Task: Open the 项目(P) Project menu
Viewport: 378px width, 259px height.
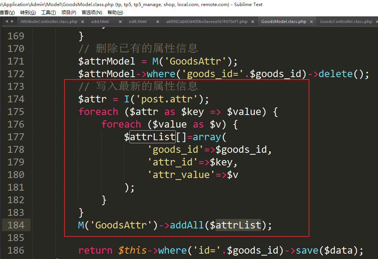Action: pyautogui.click(x=69, y=13)
